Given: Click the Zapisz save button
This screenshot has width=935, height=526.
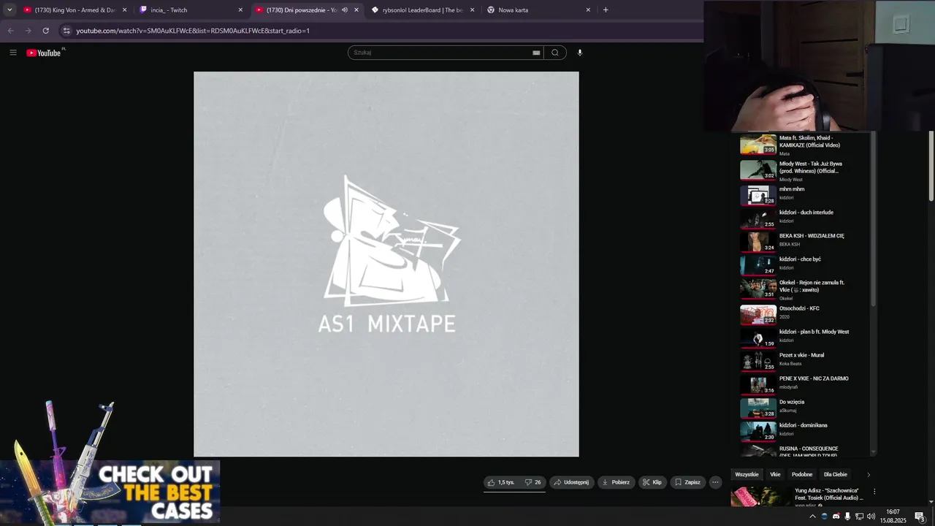Looking at the screenshot, I should 688,482.
